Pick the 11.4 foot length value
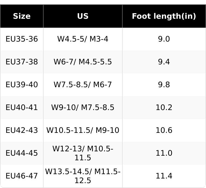Screen dimensions: 206x188 pyautogui.click(x=164, y=176)
